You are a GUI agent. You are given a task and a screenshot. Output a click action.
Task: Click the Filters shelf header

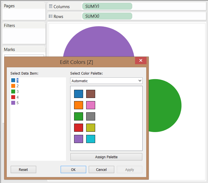click(x=24, y=26)
